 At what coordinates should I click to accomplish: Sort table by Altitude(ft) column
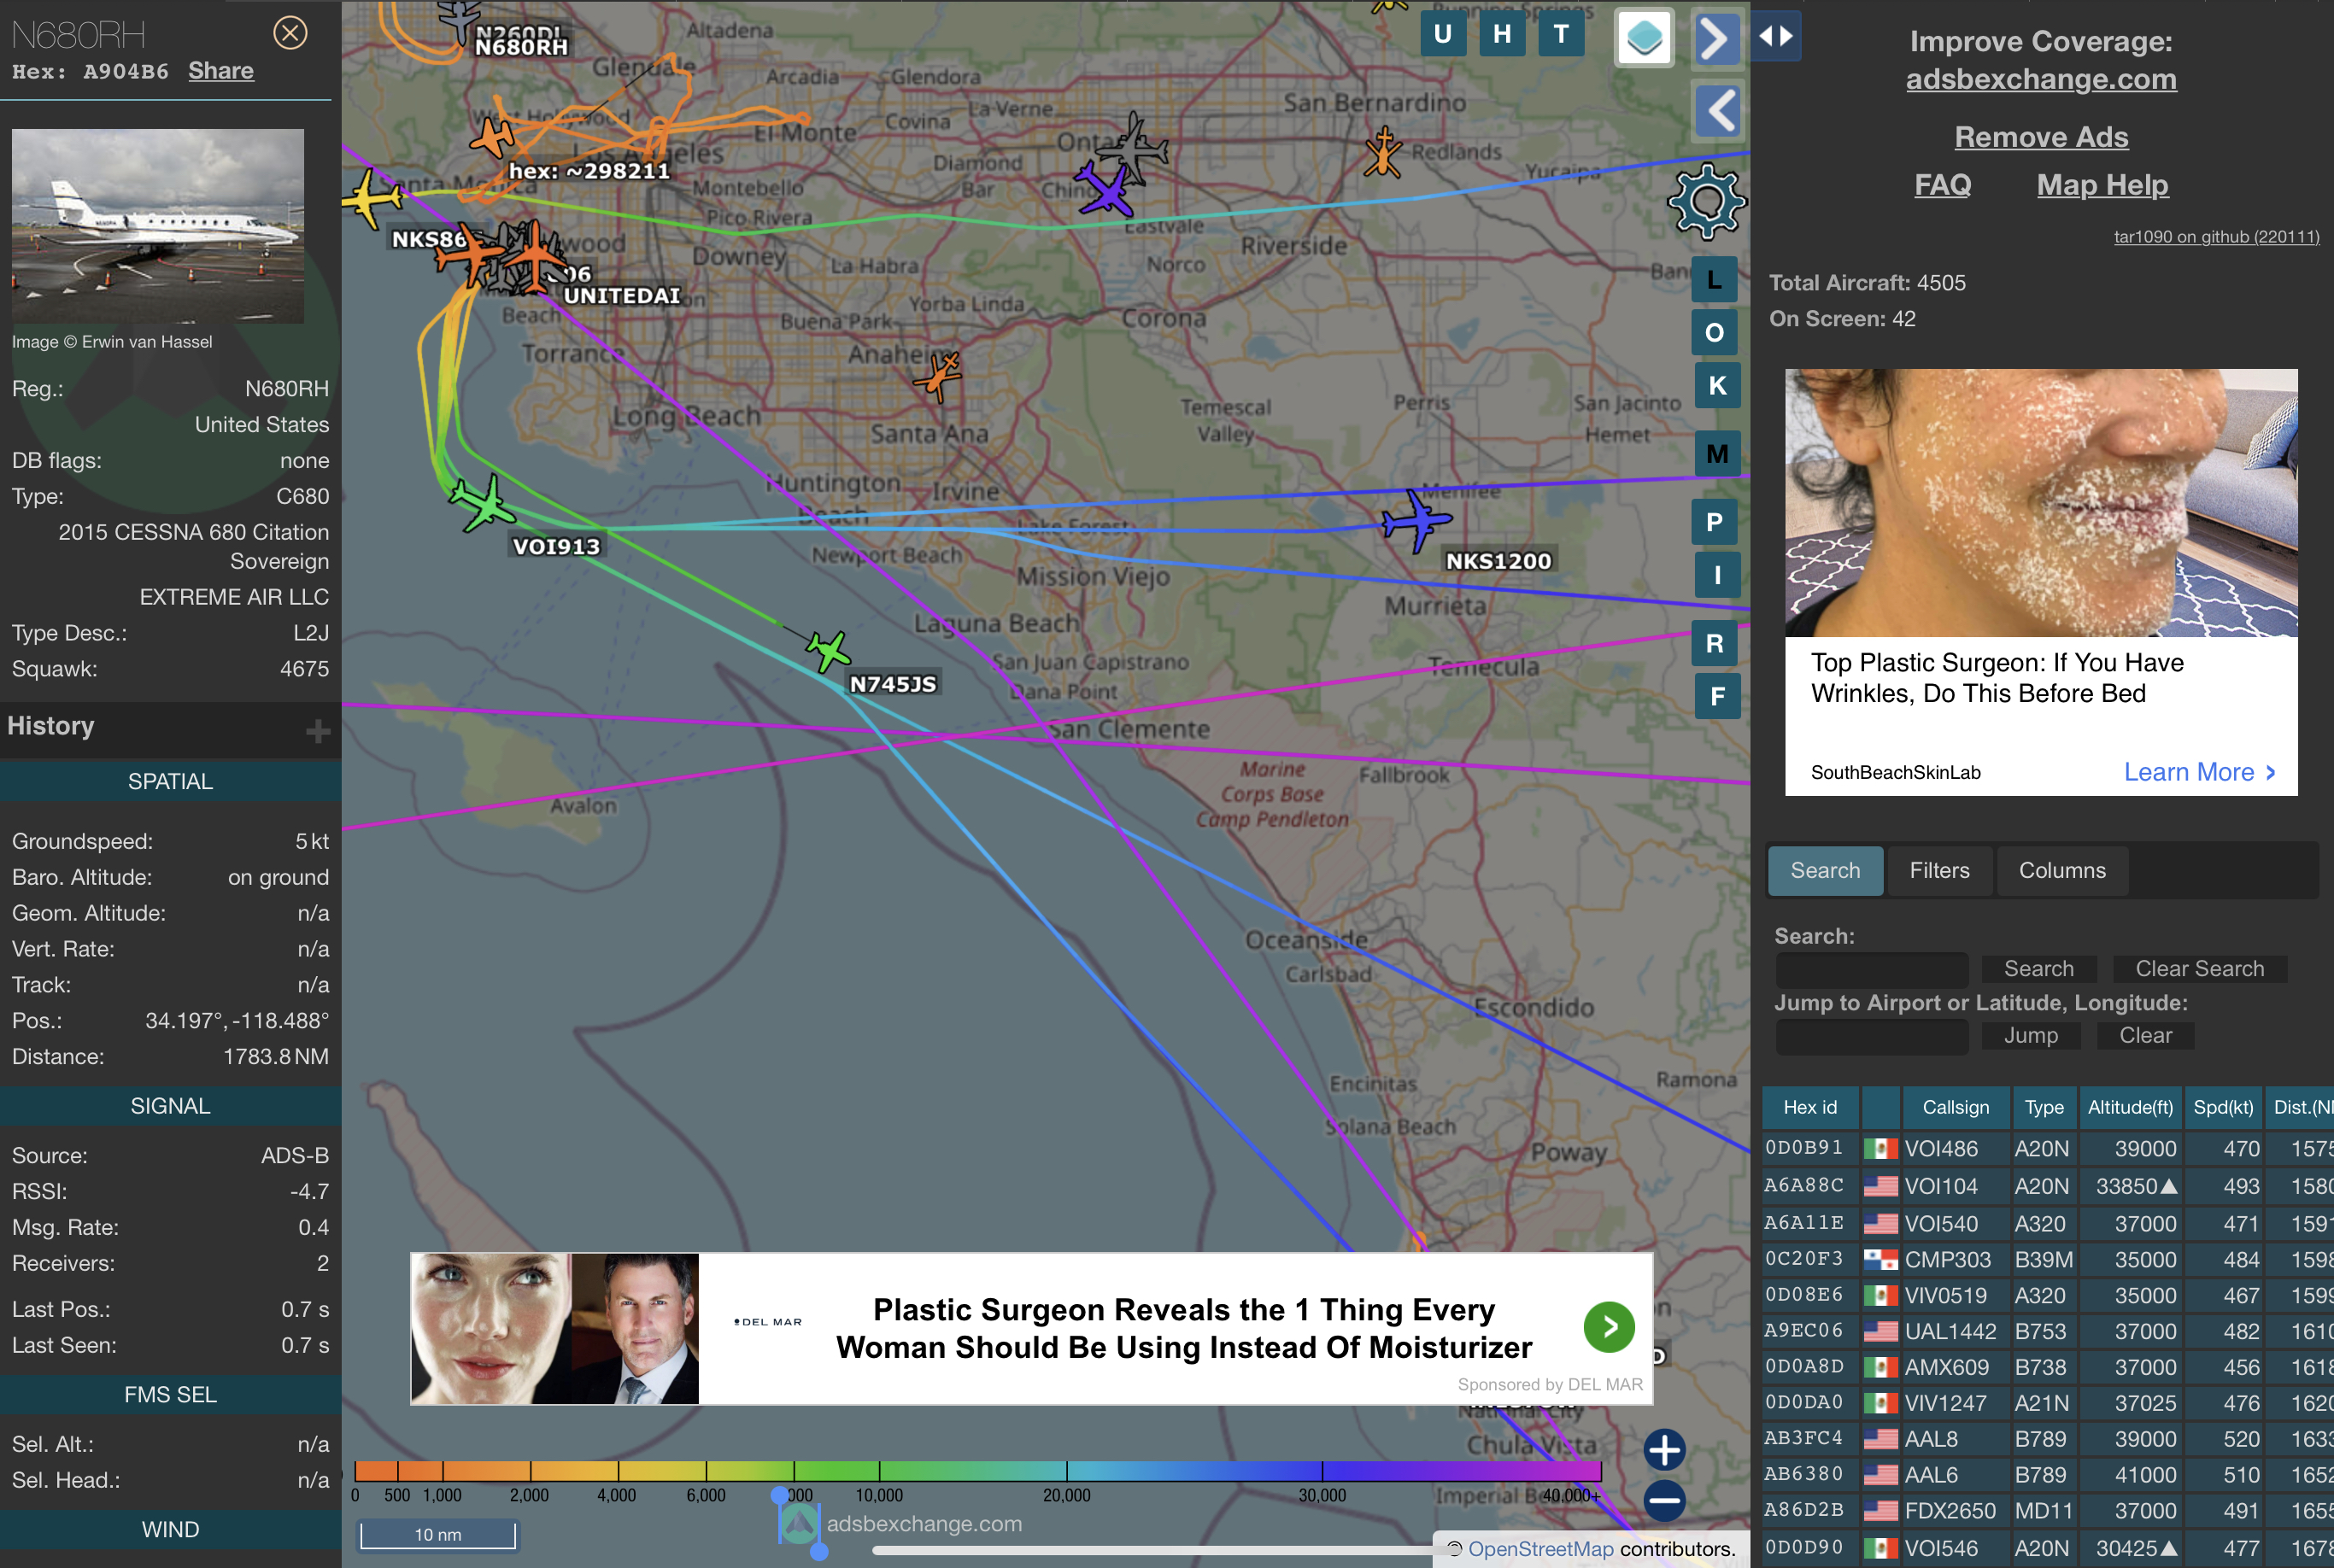(2130, 1107)
